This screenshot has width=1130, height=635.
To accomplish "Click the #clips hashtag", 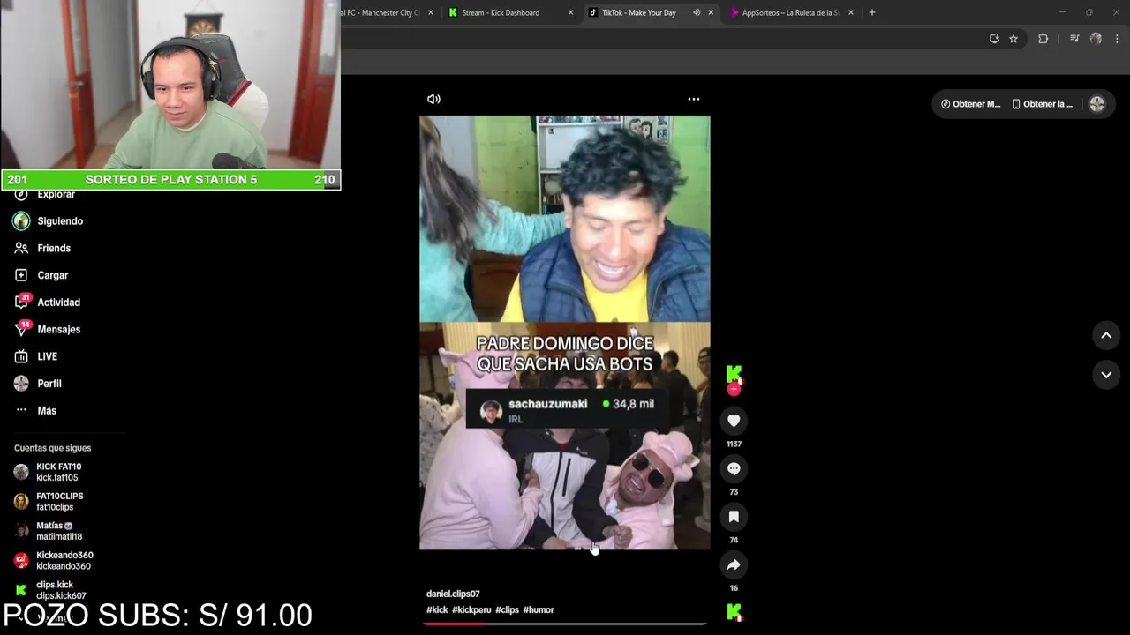I will click(507, 609).
